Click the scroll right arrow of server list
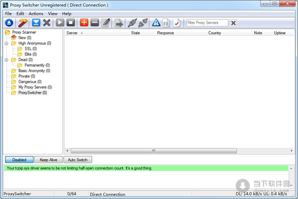The width and height of the screenshot is (298, 199). (x=292, y=151)
